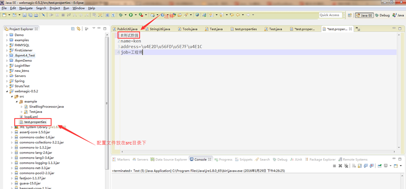Open the Markers view tab
406x189 pixels.
[121, 160]
